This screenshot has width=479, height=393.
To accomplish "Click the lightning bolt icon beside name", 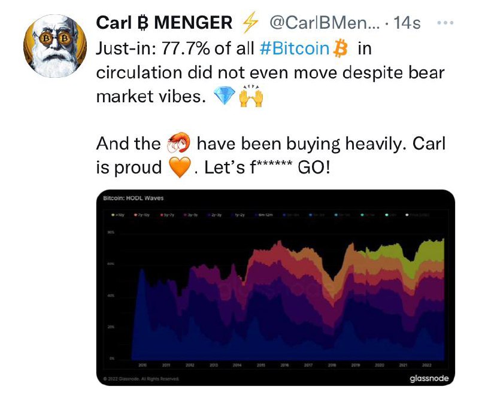I will coord(250,23).
